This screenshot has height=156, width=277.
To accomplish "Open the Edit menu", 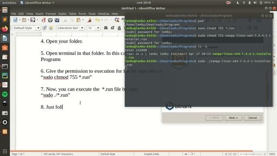I will coord(21,13).
